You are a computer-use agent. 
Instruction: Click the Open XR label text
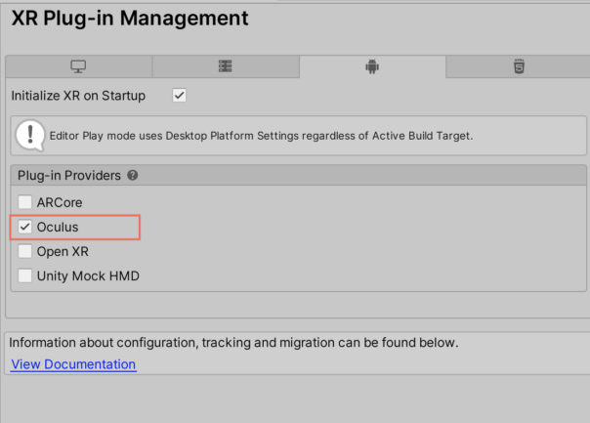coord(63,251)
